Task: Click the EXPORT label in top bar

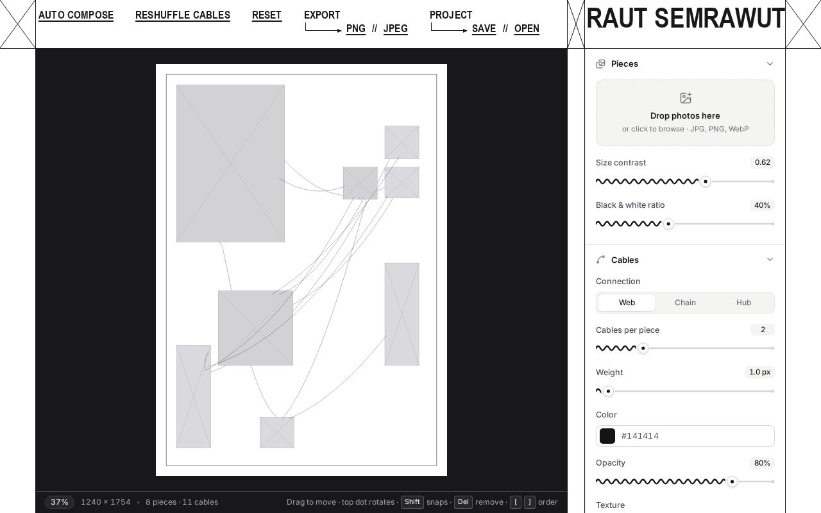Action: pyautogui.click(x=322, y=15)
